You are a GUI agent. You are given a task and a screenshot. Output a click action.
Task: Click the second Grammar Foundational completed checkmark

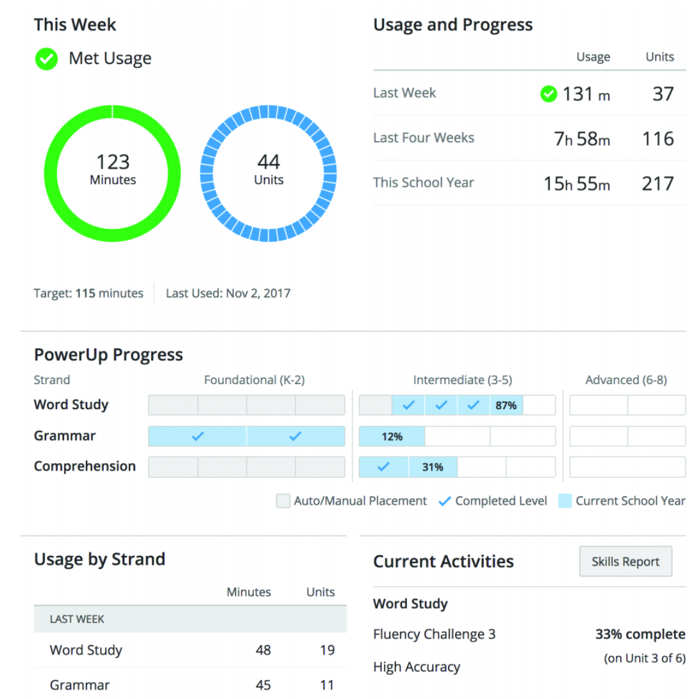[x=295, y=436]
